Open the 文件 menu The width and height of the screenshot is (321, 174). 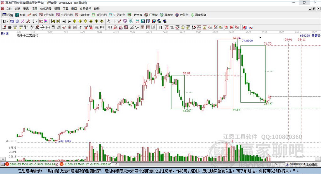click(x=9, y=8)
